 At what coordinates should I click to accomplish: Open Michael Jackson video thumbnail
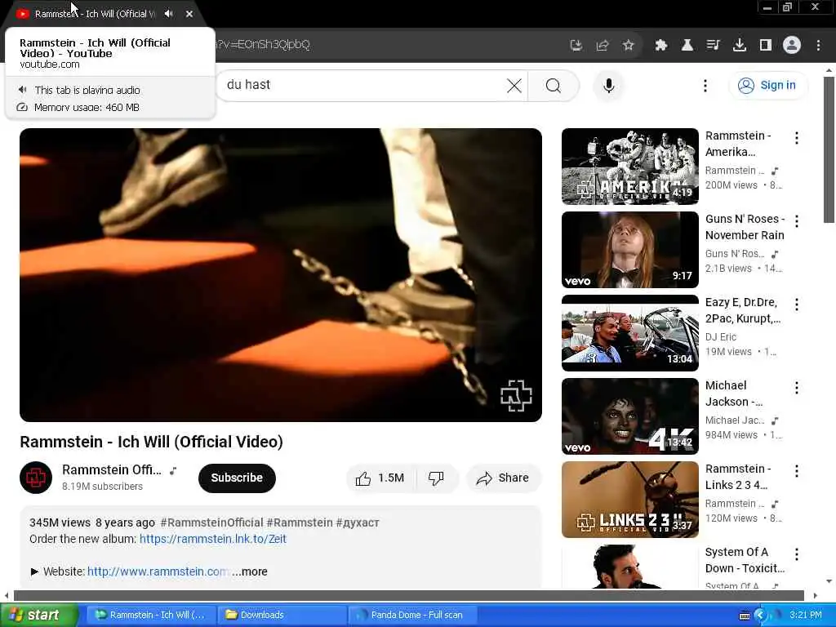coord(629,416)
